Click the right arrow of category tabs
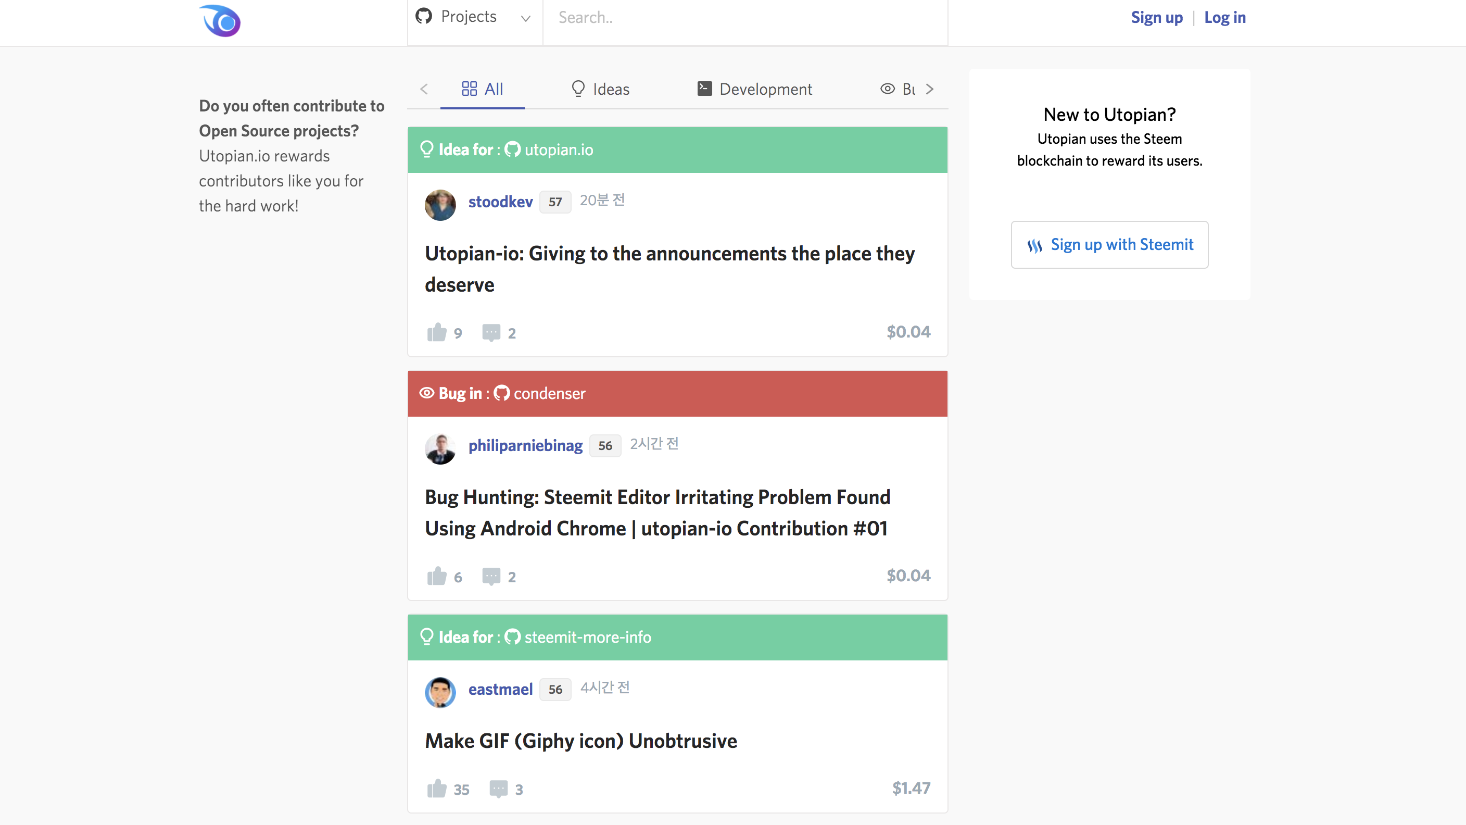The image size is (1466, 825). coord(930,89)
